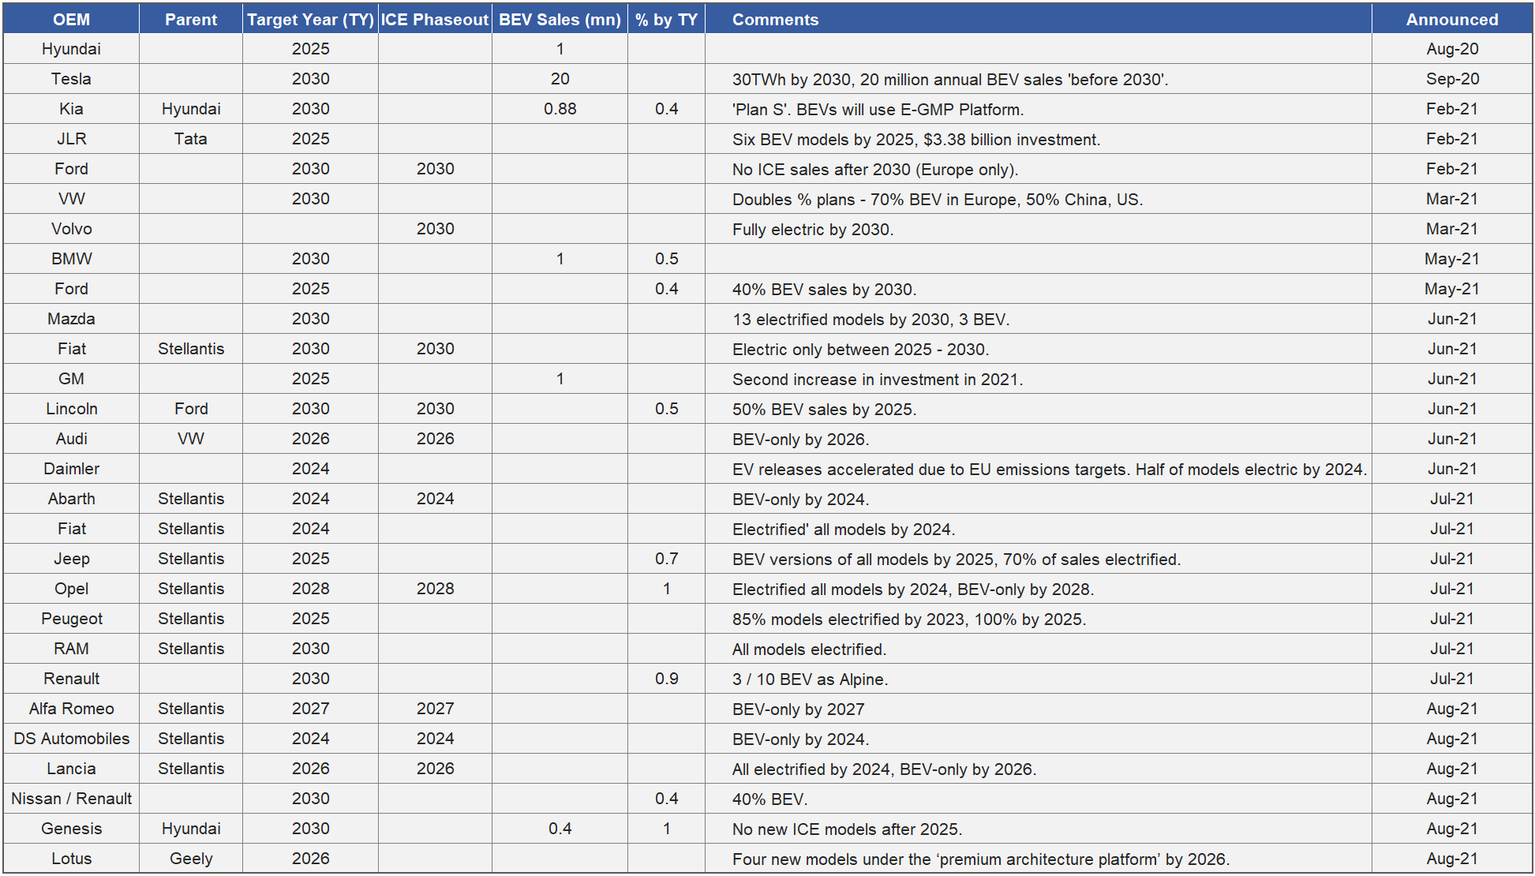The height and width of the screenshot is (876, 1535).
Task: Select the Daimler OEM cell
Action: click(71, 469)
